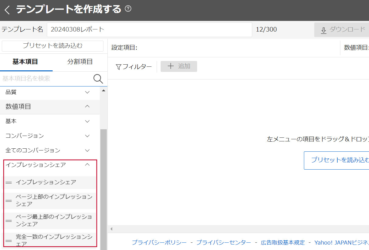Click drag handle beside 完全一致のインプレッションシェア
This screenshot has width=369, height=250.
[x=9, y=240]
